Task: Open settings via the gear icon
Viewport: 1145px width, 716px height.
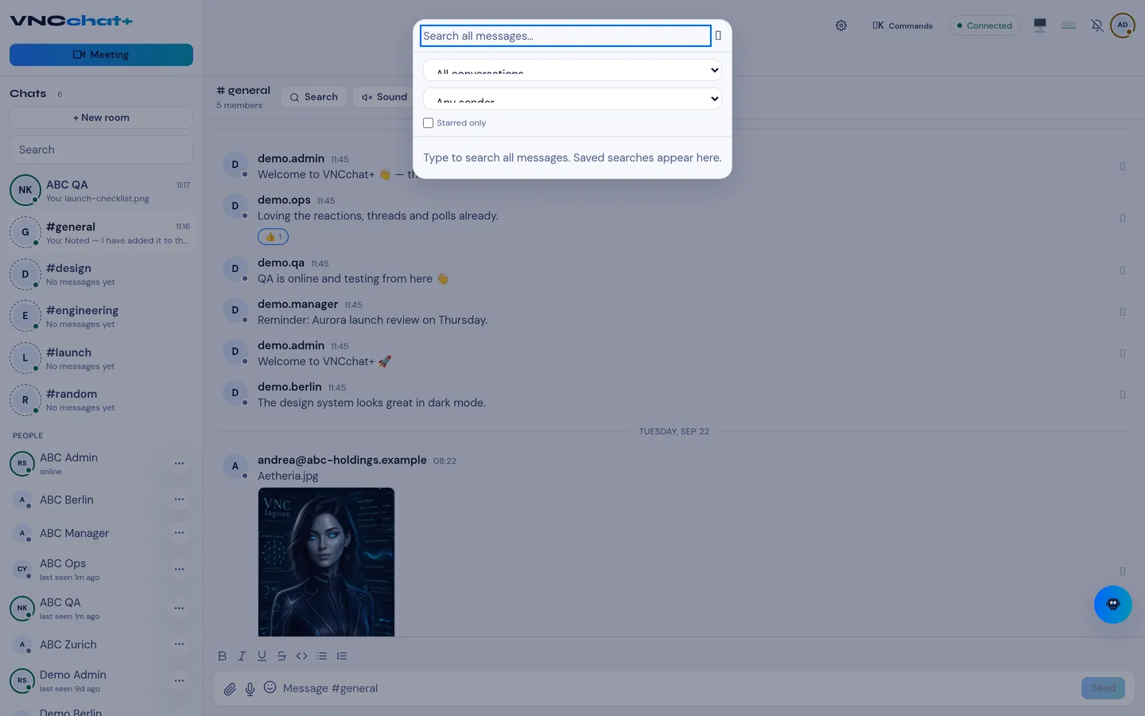Action: click(x=841, y=25)
